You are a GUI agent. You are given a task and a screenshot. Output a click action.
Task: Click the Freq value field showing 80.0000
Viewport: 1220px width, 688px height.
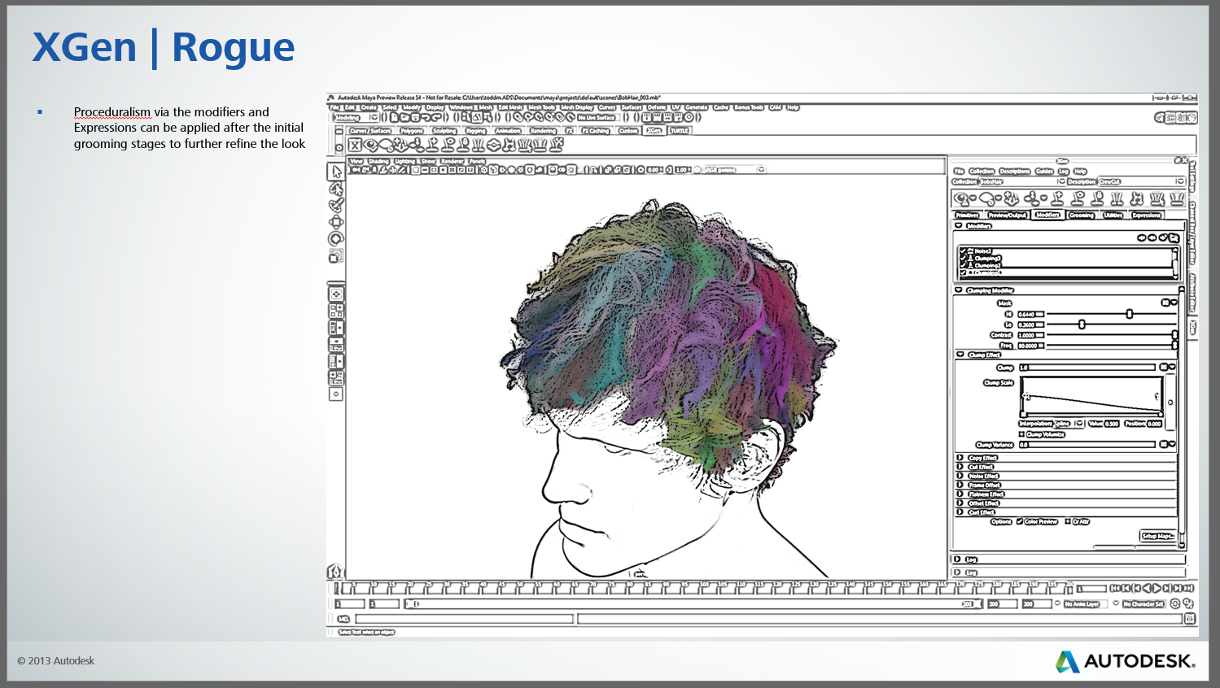point(1030,346)
